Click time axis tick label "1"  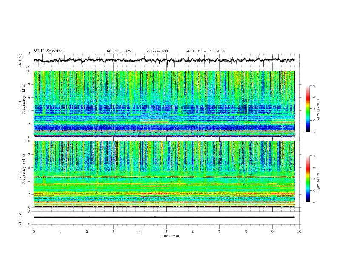tap(60, 232)
